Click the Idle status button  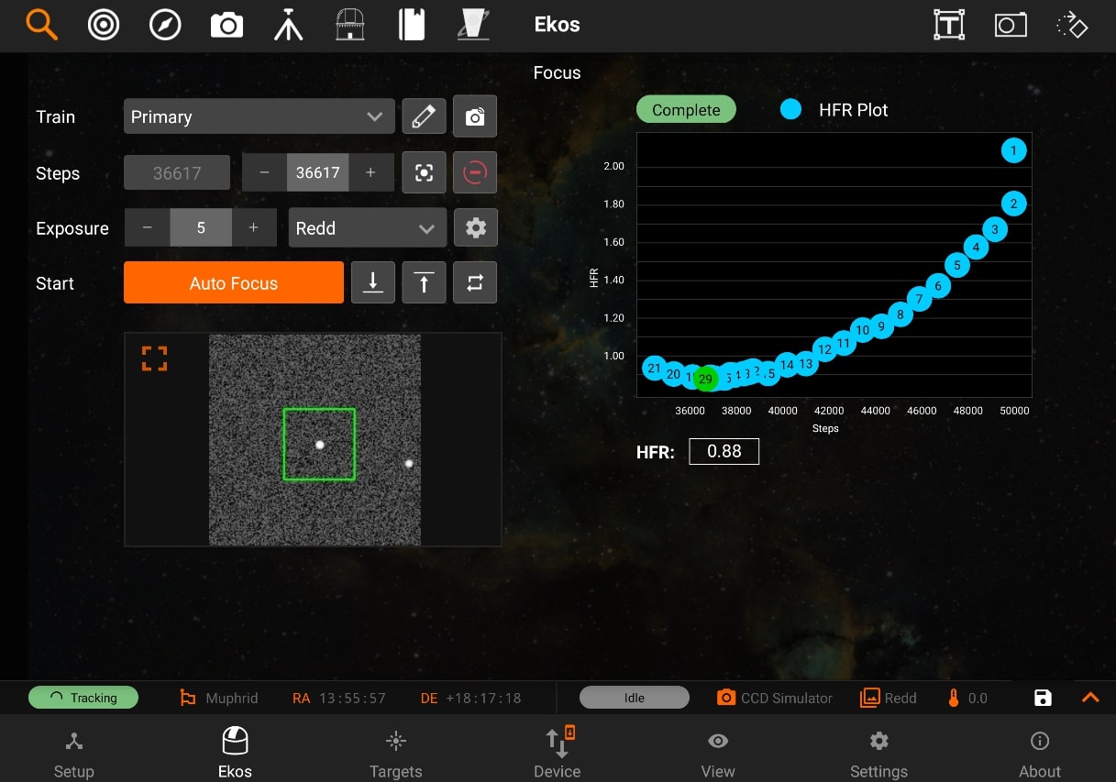635,698
